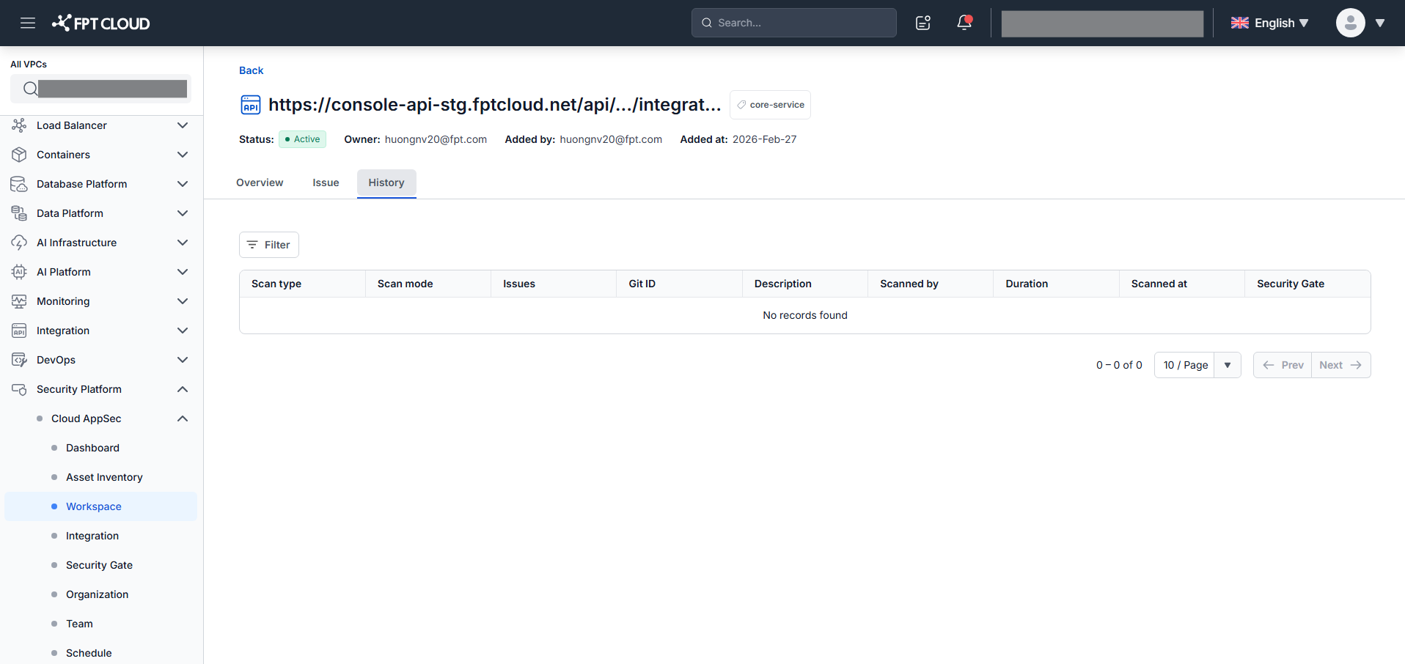This screenshot has width=1405, height=664.
Task: Select the History tab
Action: pos(386,182)
